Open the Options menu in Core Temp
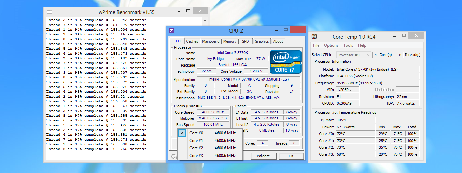Image resolution: width=462 pixels, height=173 pixels. tap(331, 45)
